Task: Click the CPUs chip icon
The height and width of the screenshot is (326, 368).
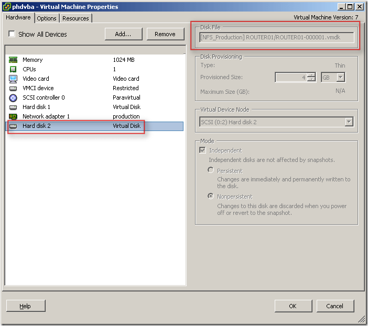Action: pyautogui.click(x=13, y=69)
